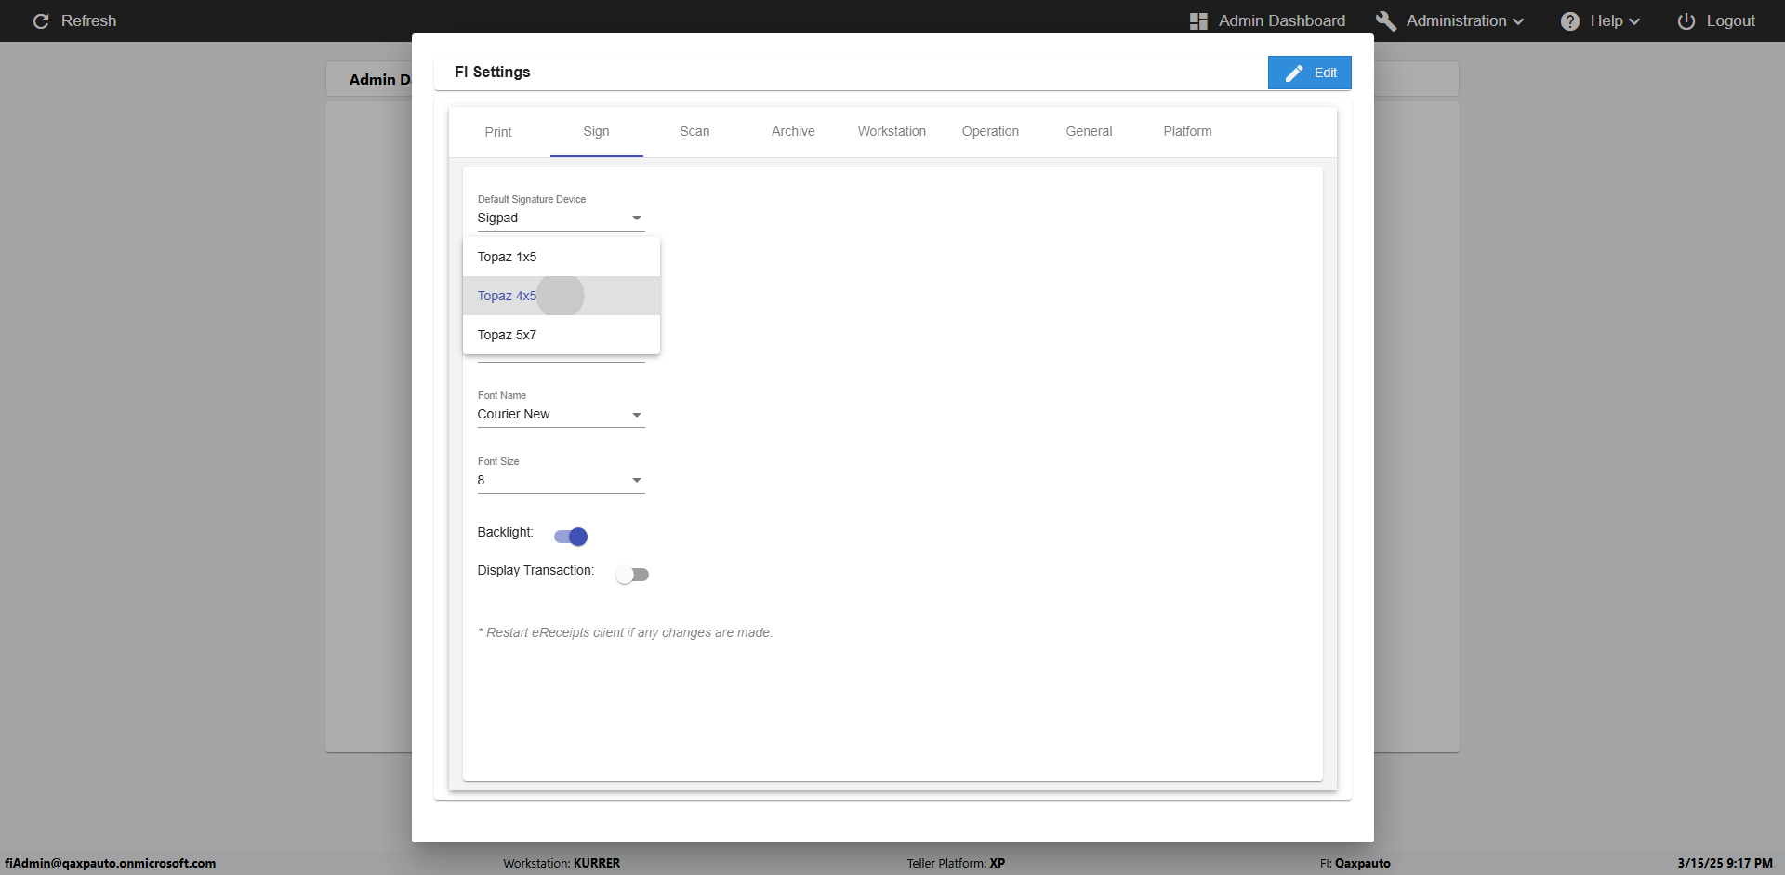Viewport: 1785px width, 875px height.
Task: Click the Refresh text label
Action: [89, 20]
